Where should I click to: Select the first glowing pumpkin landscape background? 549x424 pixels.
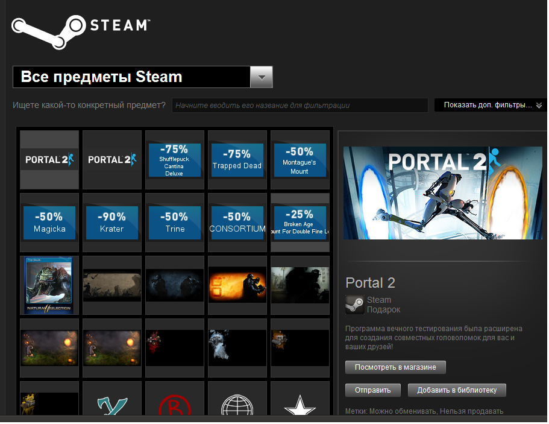tap(49, 348)
